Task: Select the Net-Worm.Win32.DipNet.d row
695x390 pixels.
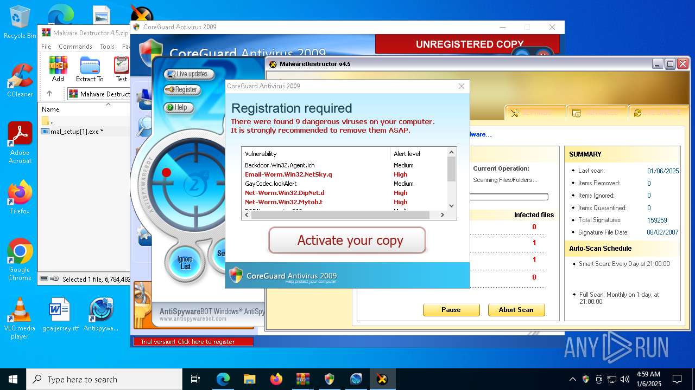Action: (344, 193)
